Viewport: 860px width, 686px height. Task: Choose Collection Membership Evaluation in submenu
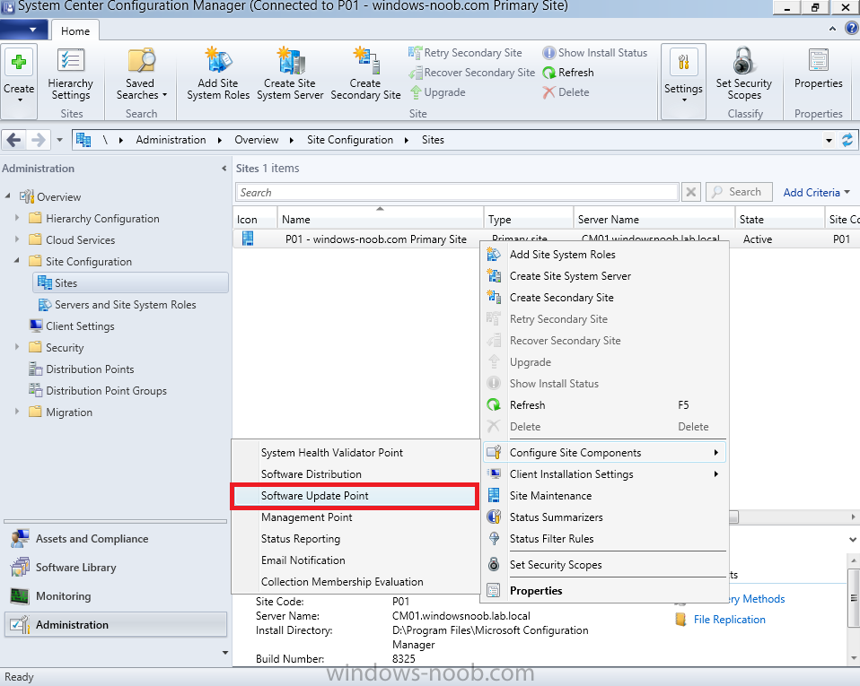[355, 582]
